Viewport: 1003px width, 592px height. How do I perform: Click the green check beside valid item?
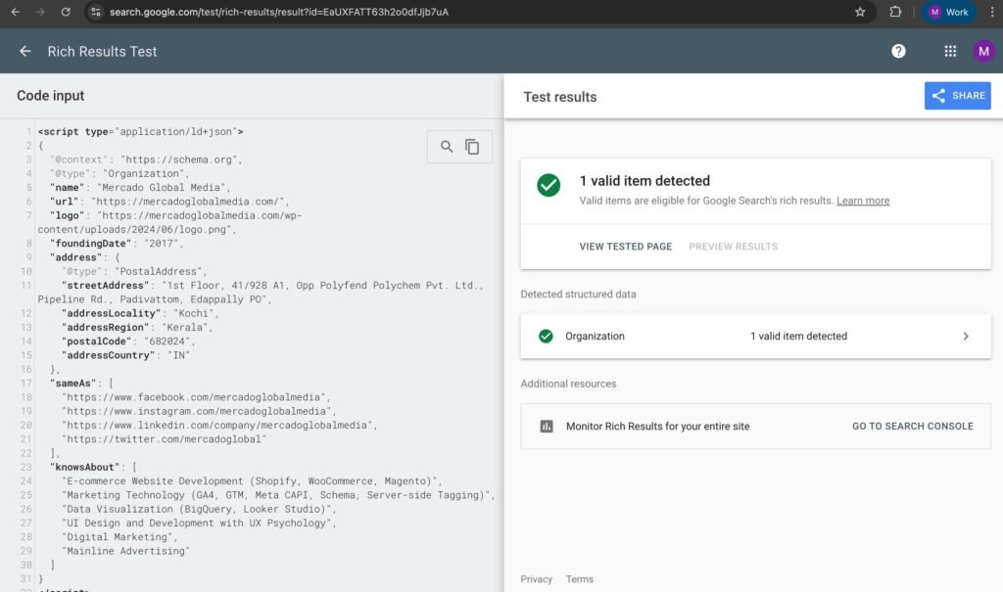point(549,185)
